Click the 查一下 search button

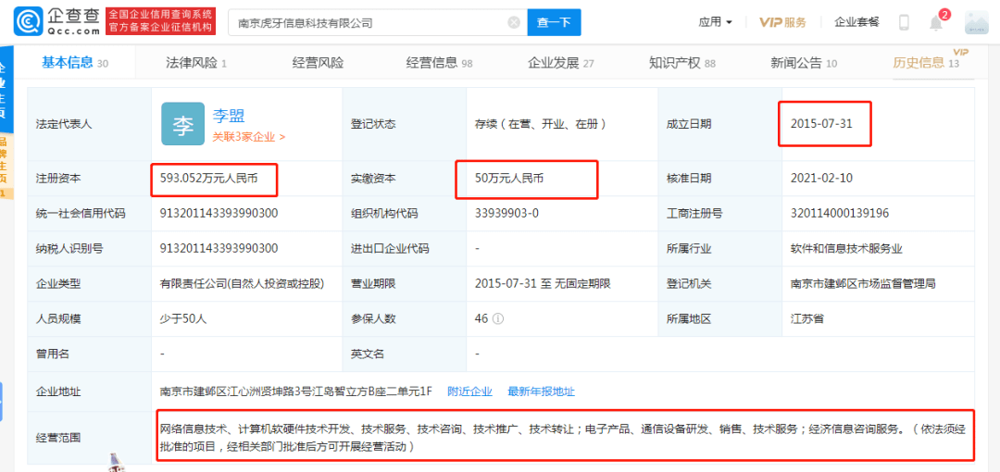(x=554, y=23)
